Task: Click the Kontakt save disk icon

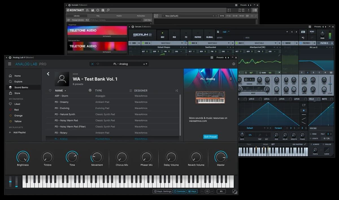Action: 93,10
